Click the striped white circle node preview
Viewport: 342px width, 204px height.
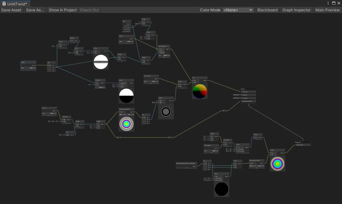point(101,62)
